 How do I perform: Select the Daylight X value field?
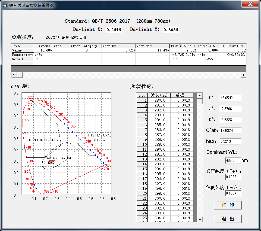(114, 30)
